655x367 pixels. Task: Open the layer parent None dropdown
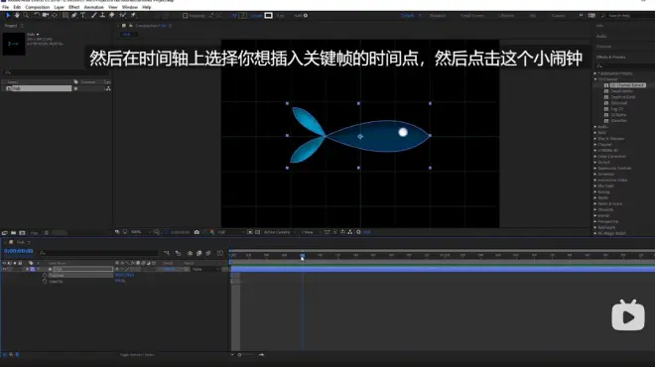tap(206, 270)
